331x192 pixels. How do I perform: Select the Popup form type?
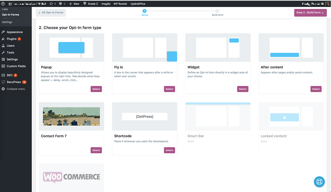pos(96,89)
